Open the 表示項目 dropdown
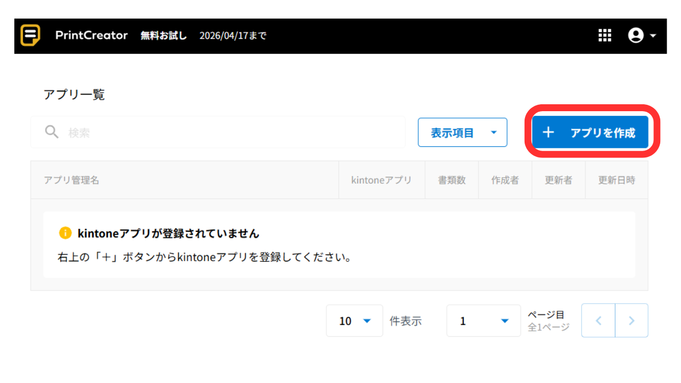Viewport: 681px width, 383px height. click(x=462, y=132)
